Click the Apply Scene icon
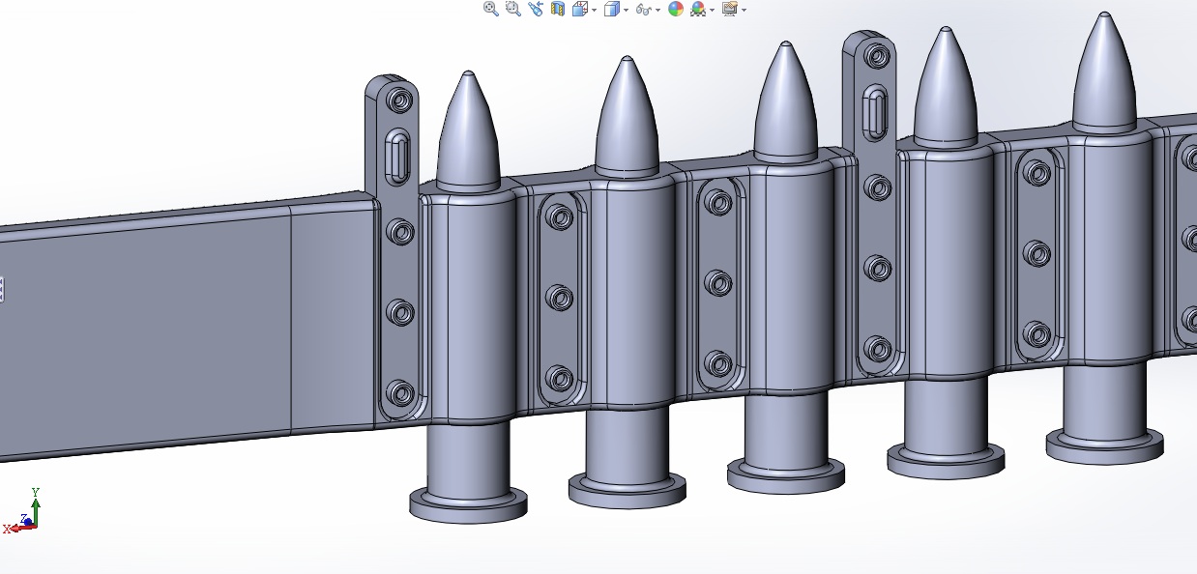Viewport: 1197px width, 574px height. coord(698,9)
